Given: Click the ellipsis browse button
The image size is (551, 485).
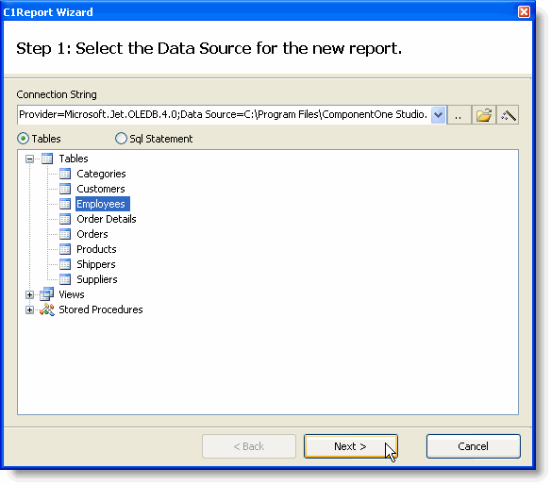Looking at the screenshot, I should (x=459, y=115).
